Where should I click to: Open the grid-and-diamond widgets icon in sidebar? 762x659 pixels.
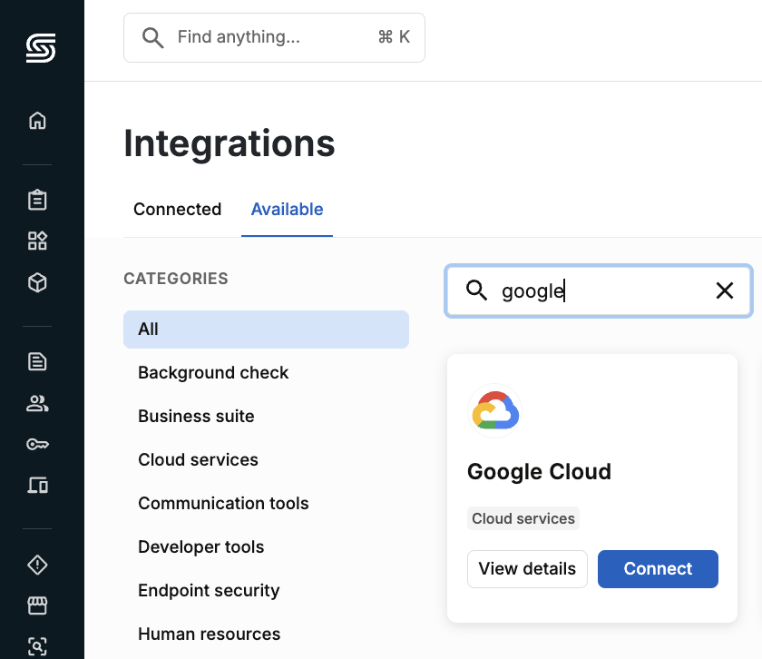tap(37, 241)
